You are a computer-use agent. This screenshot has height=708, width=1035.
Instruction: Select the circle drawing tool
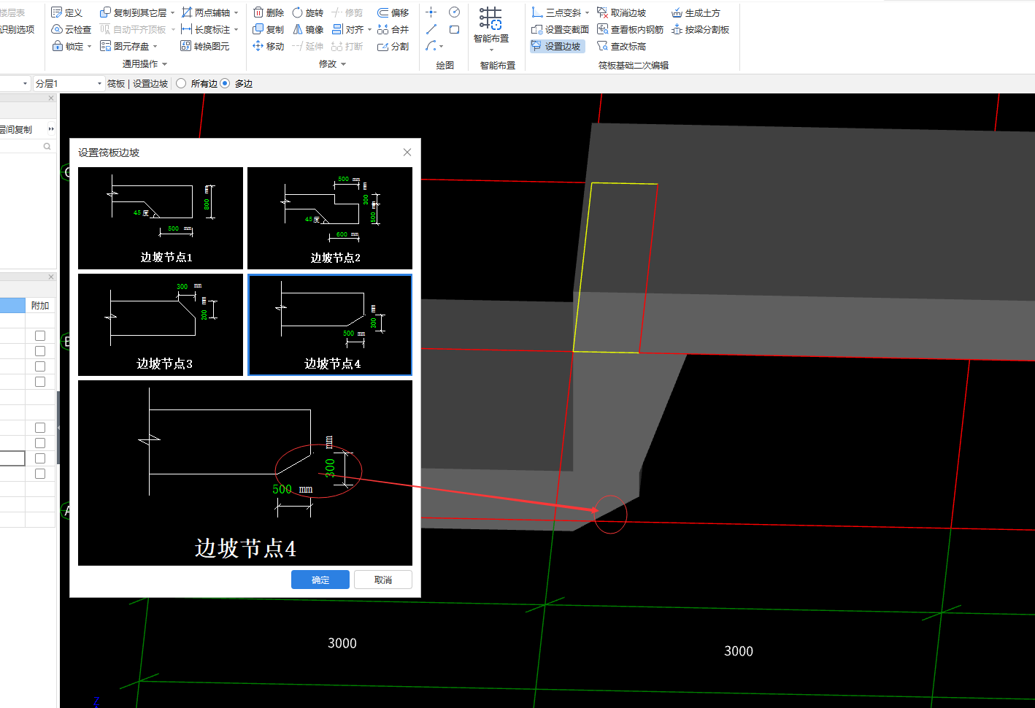(454, 12)
